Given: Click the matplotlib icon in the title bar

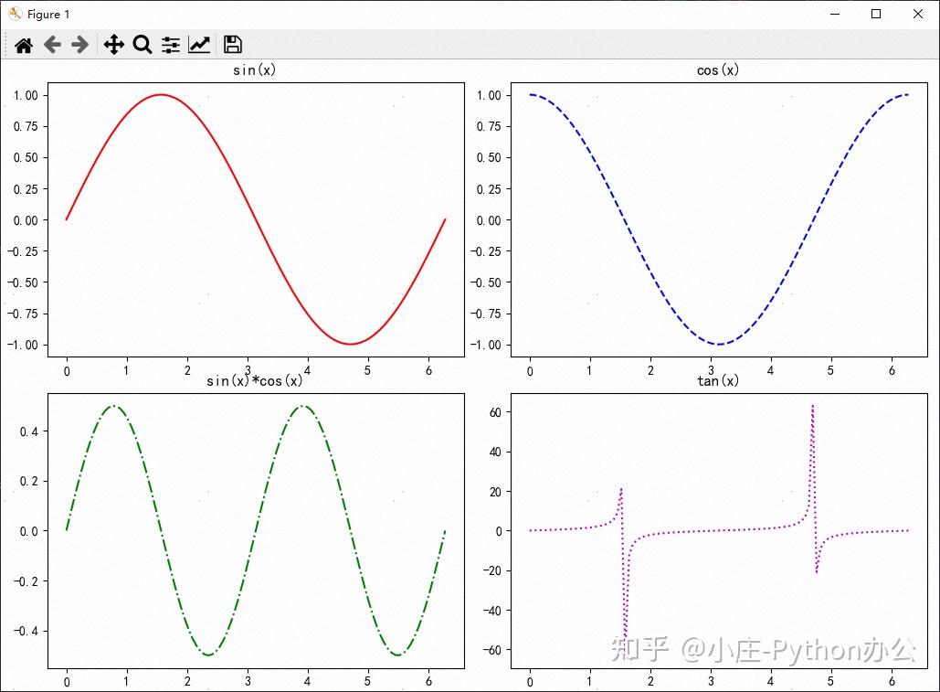Looking at the screenshot, I should [x=15, y=13].
